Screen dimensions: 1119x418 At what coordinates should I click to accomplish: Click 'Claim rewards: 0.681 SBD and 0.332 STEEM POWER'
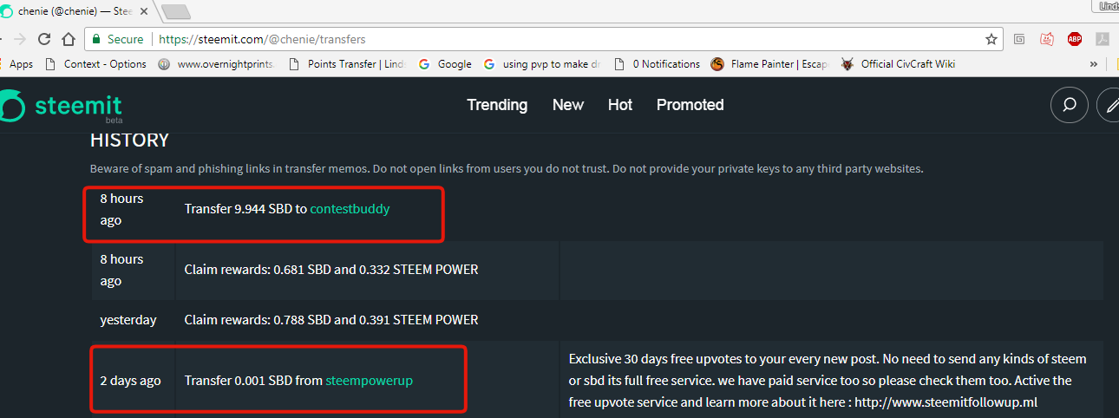(331, 270)
